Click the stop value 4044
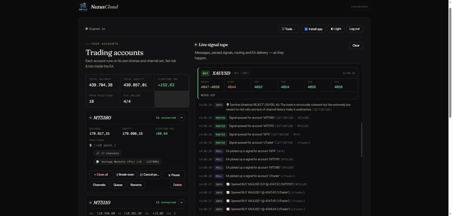 click(232, 87)
